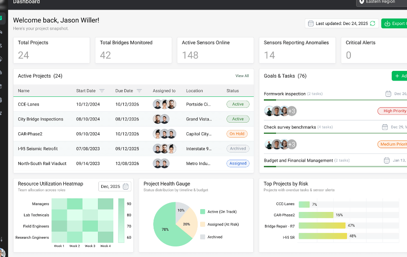The width and height of the screenshot is (407, 257).
Task: Click calendar icon in Dec, 2025 picker
Action: tap(126, 187)
